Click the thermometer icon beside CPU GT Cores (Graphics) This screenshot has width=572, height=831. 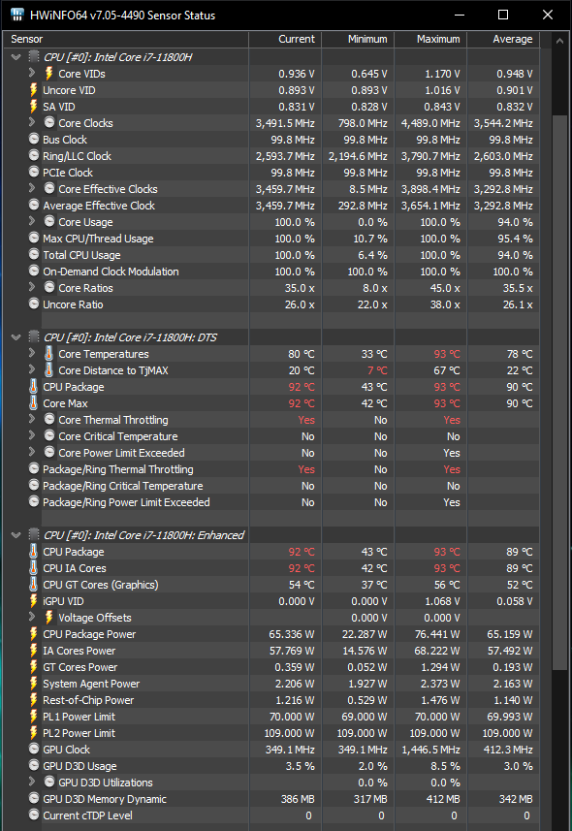(x=33, y=584)
